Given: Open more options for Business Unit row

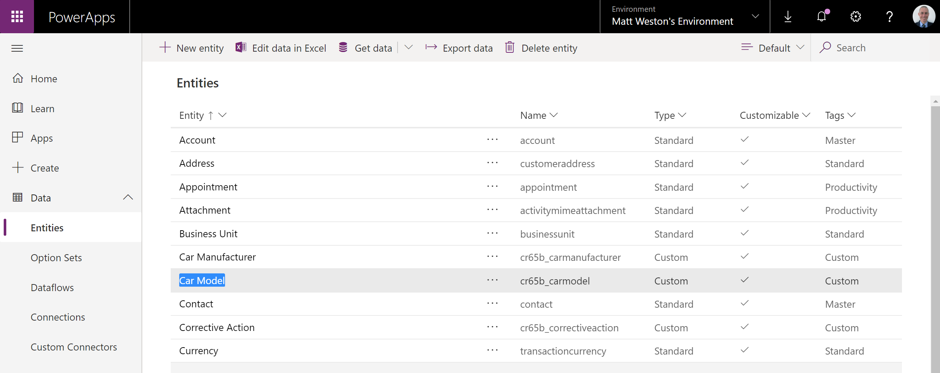Looking at the screenshot, I should point(493,233).
